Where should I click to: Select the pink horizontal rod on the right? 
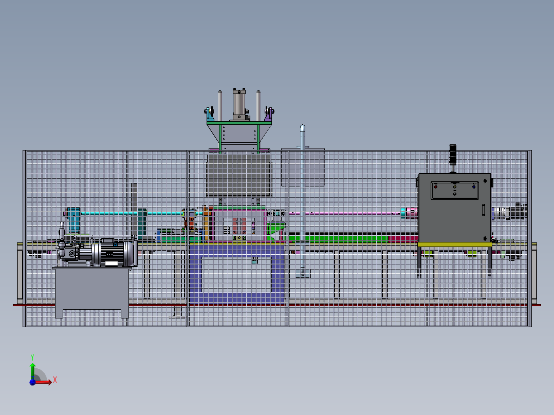pos(345,213)
